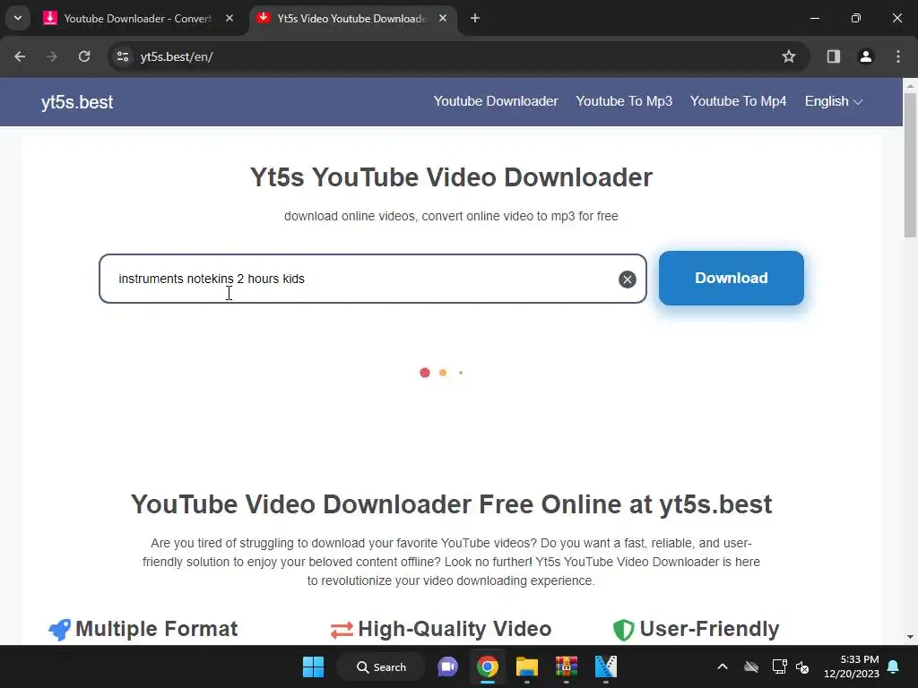Open the Youtube Downloader nav link
The height and width of the screenshot is (688, 918).
496,101
